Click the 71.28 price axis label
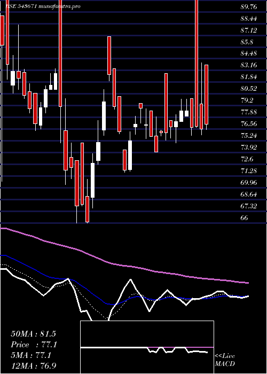This screenshot has width=267, height=374. click(249, 170)
